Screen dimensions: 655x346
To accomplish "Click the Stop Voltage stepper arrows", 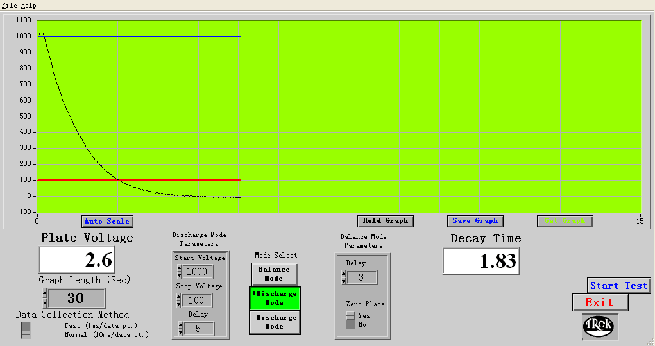I will click(x=180, y=301).
